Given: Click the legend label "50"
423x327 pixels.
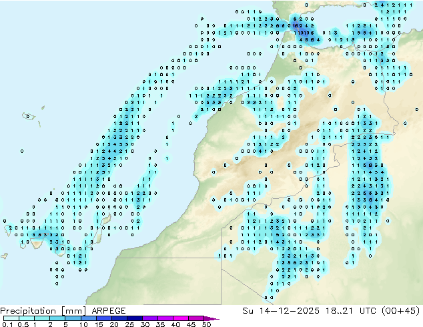Looking at the screenshot, I should tap(206, 324).
